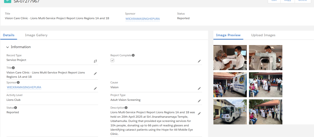Edit the Title field pencil icon
The image size is (314, 137).
95,74
